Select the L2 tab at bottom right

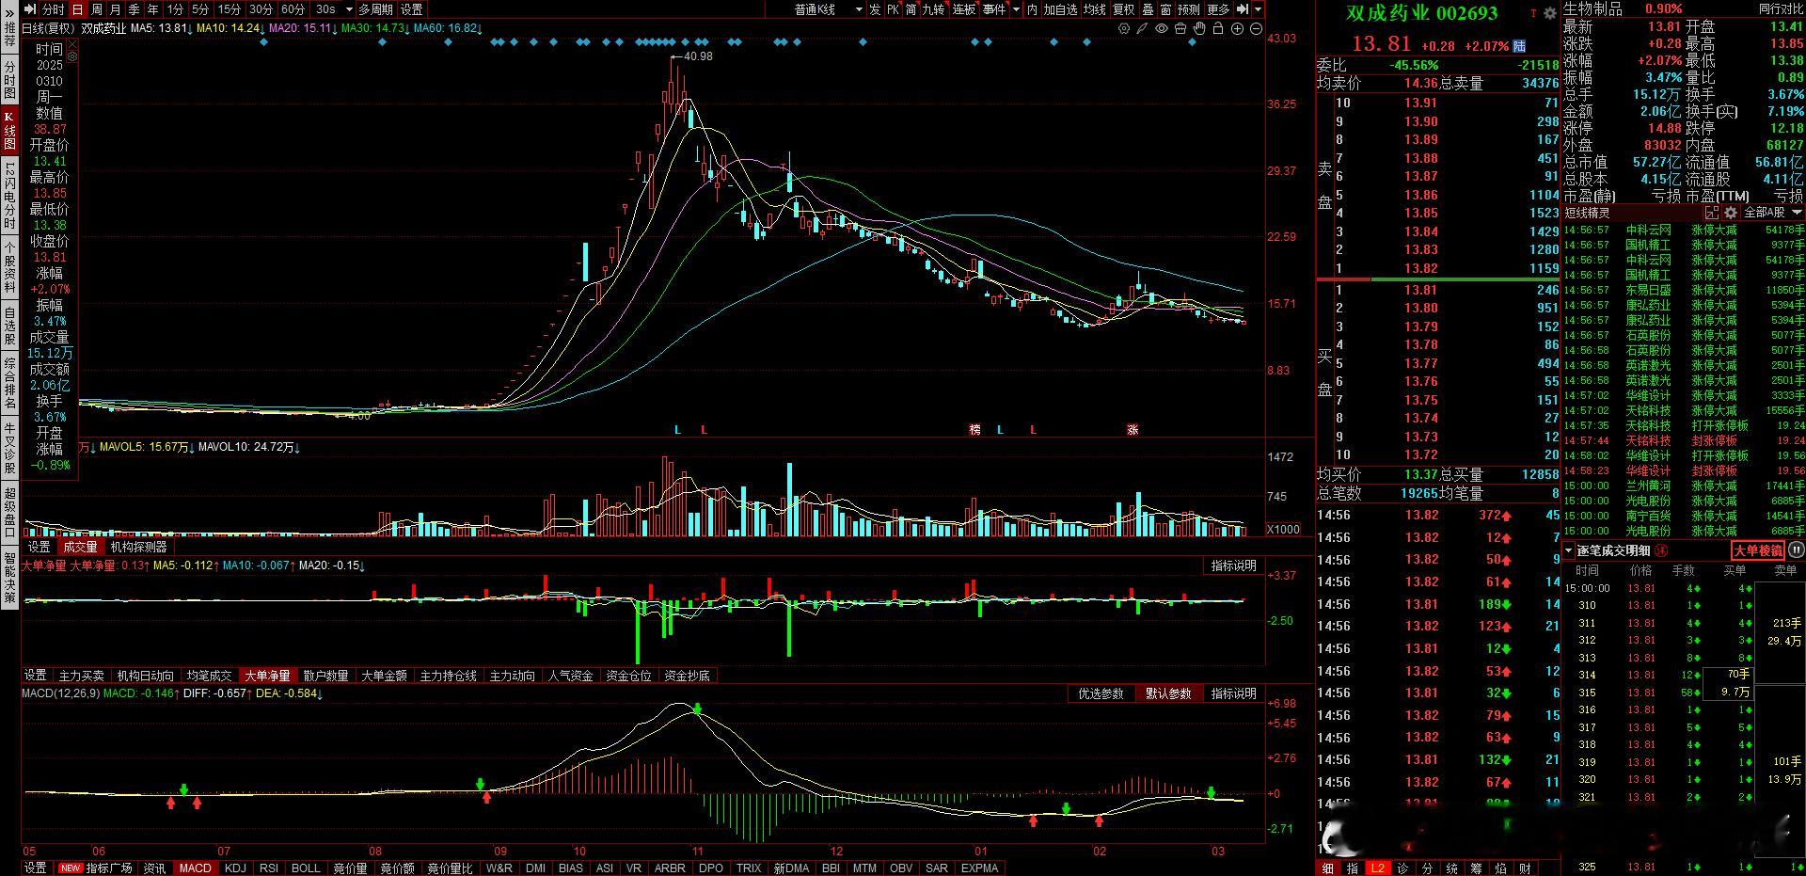click(x=1377, y=868)
